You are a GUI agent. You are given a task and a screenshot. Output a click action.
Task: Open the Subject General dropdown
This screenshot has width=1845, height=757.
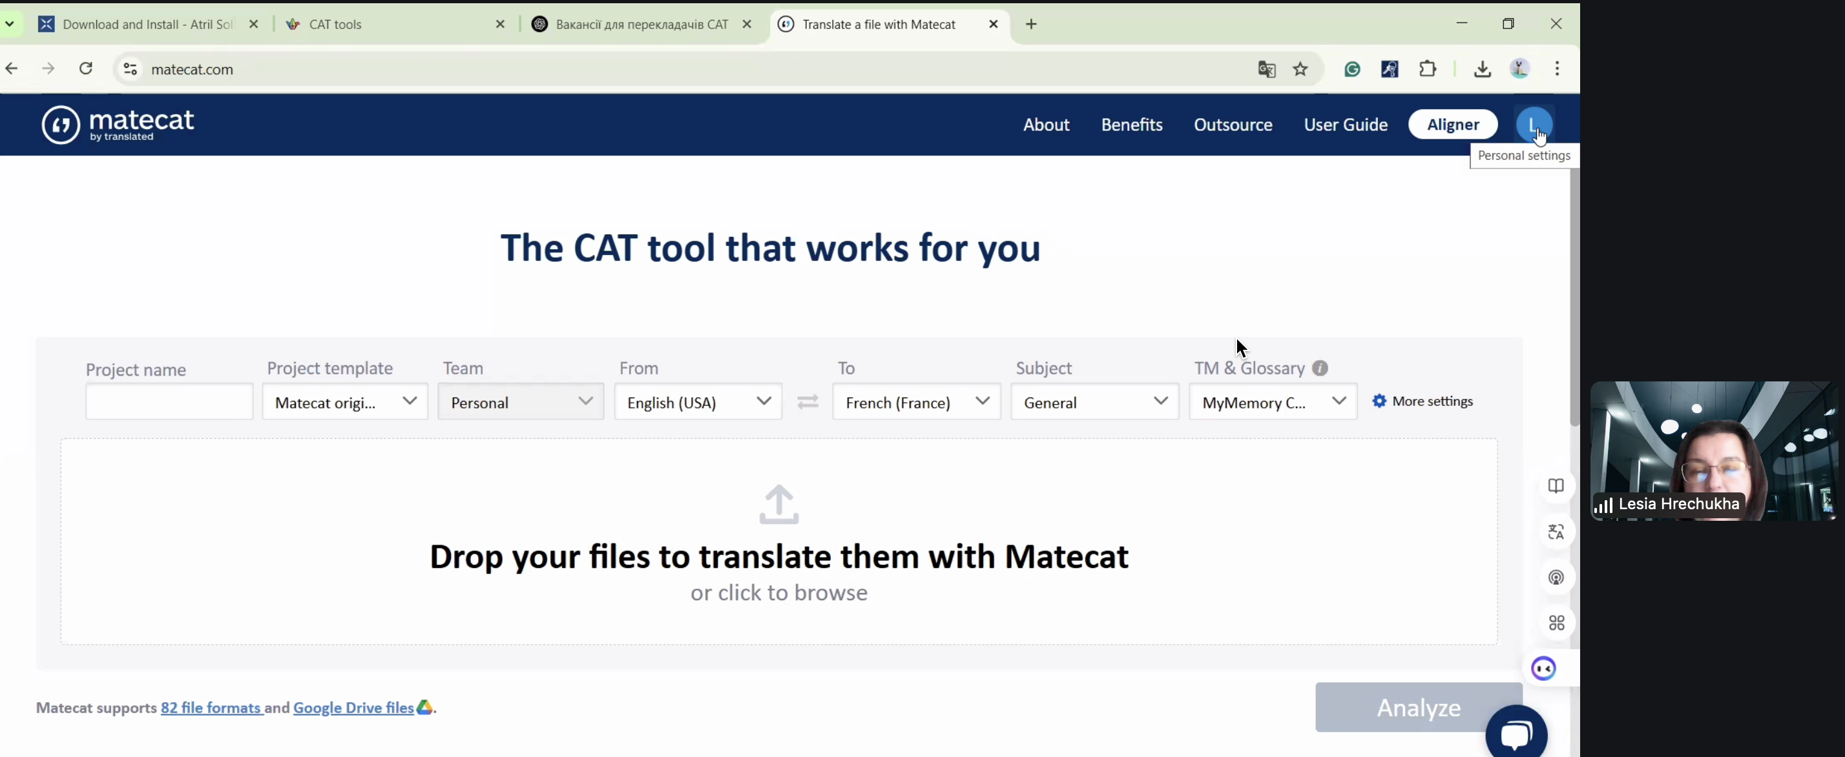(1094, 402)
